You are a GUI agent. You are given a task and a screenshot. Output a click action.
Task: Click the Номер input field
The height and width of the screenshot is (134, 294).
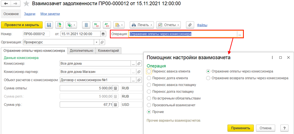pyautogui.click(x=36, y=34)
